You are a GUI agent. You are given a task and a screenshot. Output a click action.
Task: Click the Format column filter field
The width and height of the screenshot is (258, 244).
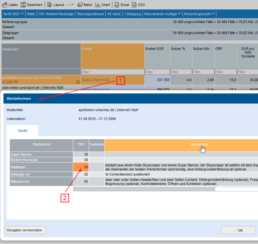(112, 72)
